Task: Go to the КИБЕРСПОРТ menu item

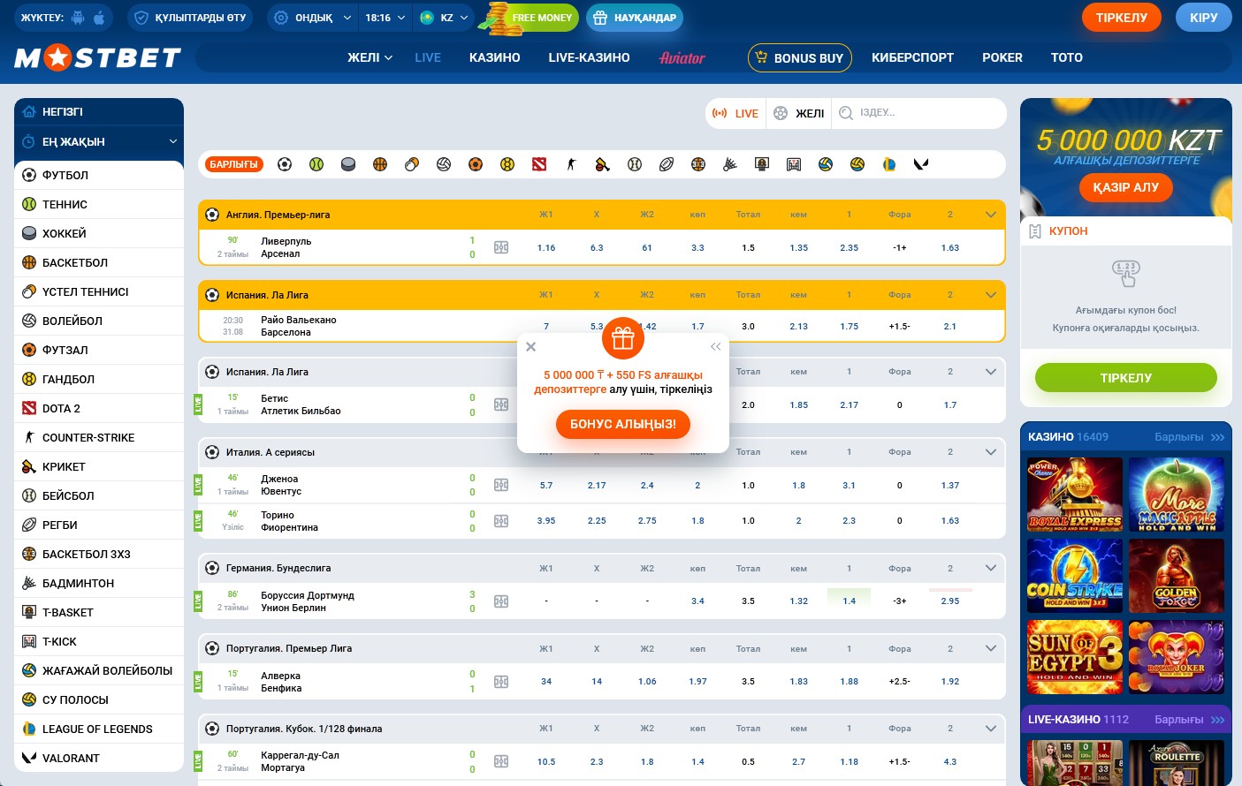Action: coord(912,57)
